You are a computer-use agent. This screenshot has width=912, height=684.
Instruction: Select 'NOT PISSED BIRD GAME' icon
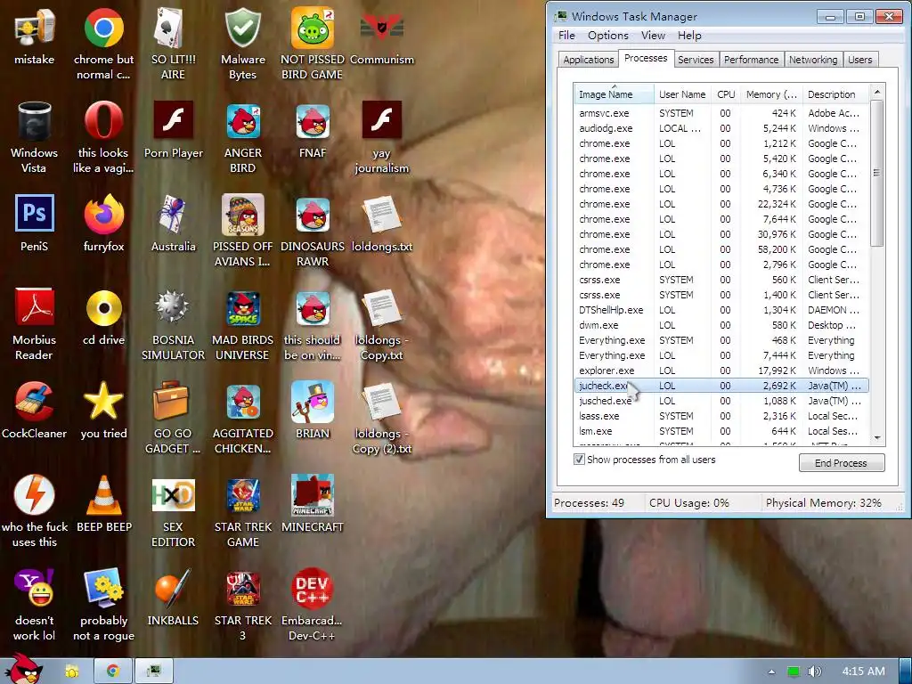[x=313, y=44]
